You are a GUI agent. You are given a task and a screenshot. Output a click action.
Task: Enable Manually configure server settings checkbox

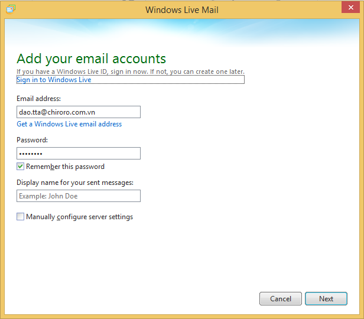point(21,217)
